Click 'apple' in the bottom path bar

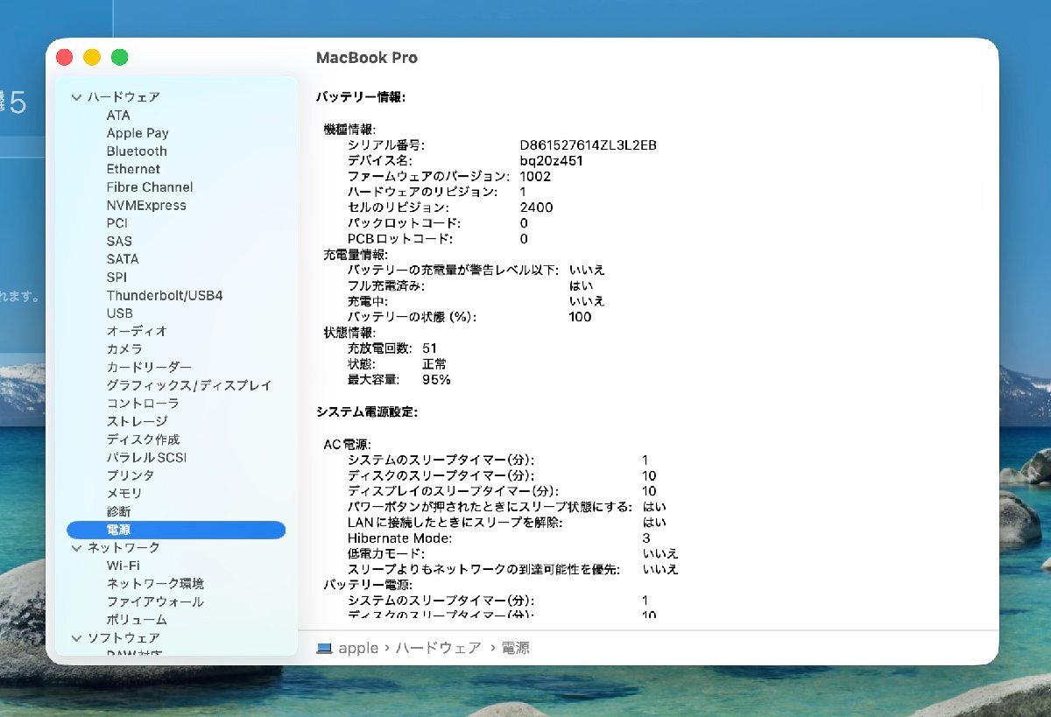coord(358,649)
